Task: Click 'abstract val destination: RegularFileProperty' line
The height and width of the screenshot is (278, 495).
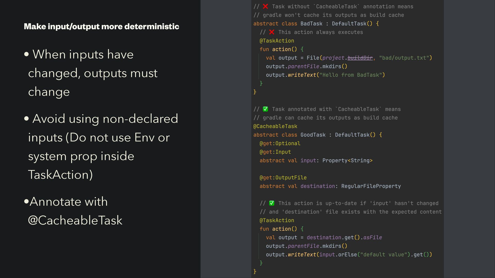Action: click(330, 186)
